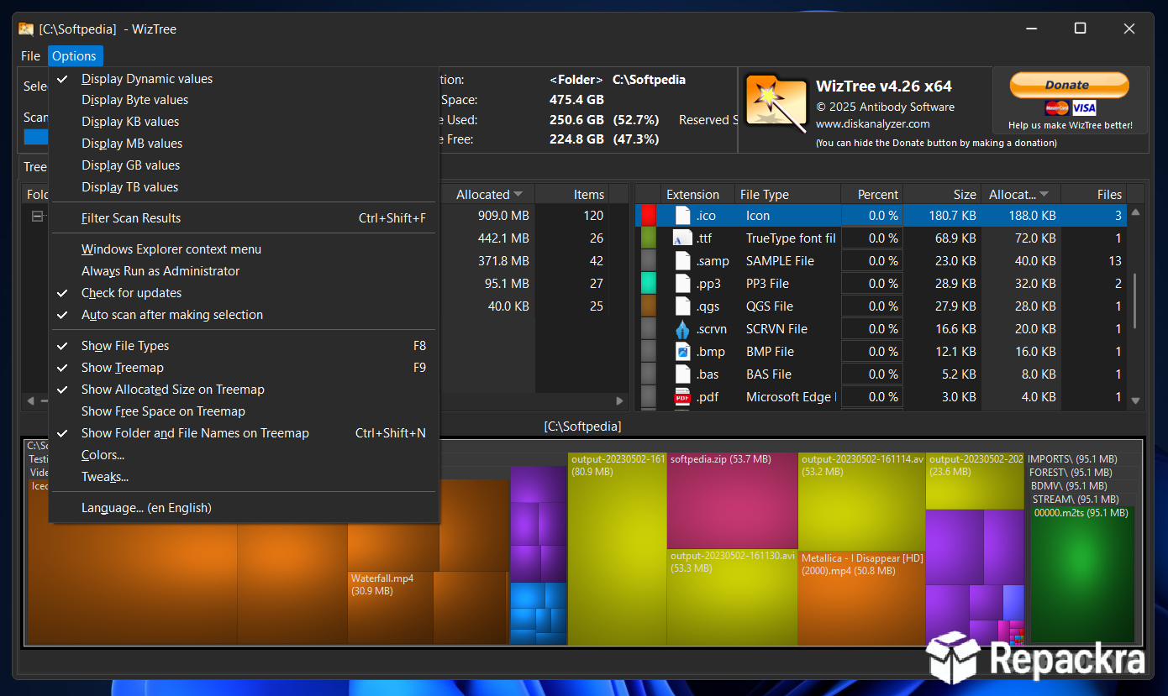Click the .scrvn file icon
This screenshot has height=696, width=1168.
click(682, 329)
